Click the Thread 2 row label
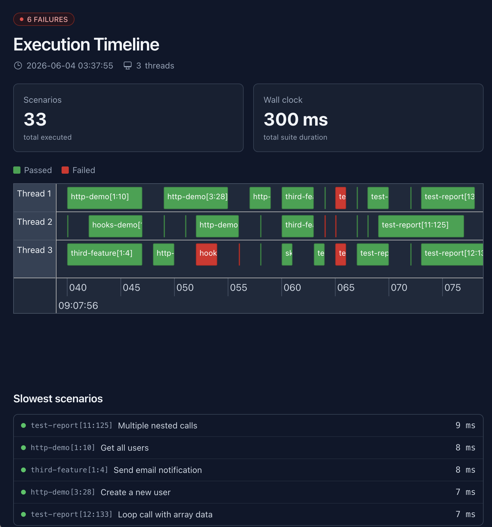The height and width of the screenshot is (527, 492). pos(35,222)
